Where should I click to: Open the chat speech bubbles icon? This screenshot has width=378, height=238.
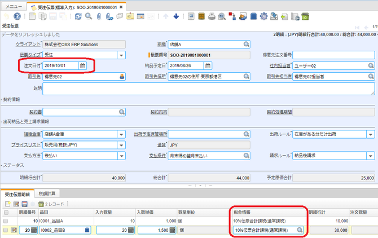coord(120,16)
